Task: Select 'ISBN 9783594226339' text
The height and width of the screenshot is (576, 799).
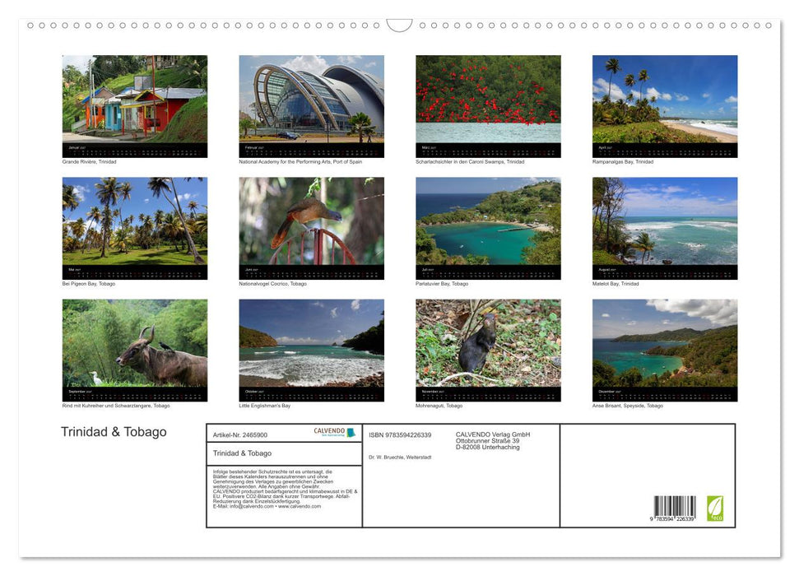Action: pos(400,434)
